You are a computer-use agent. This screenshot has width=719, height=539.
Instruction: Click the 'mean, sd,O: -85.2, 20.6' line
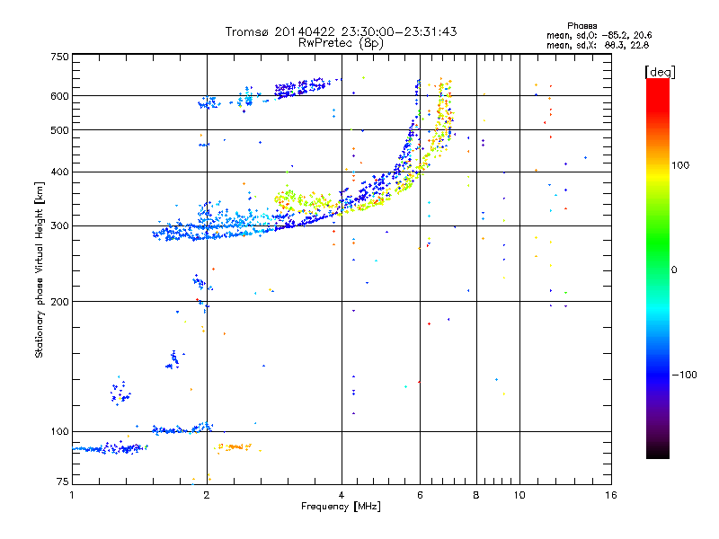point(599,35)
